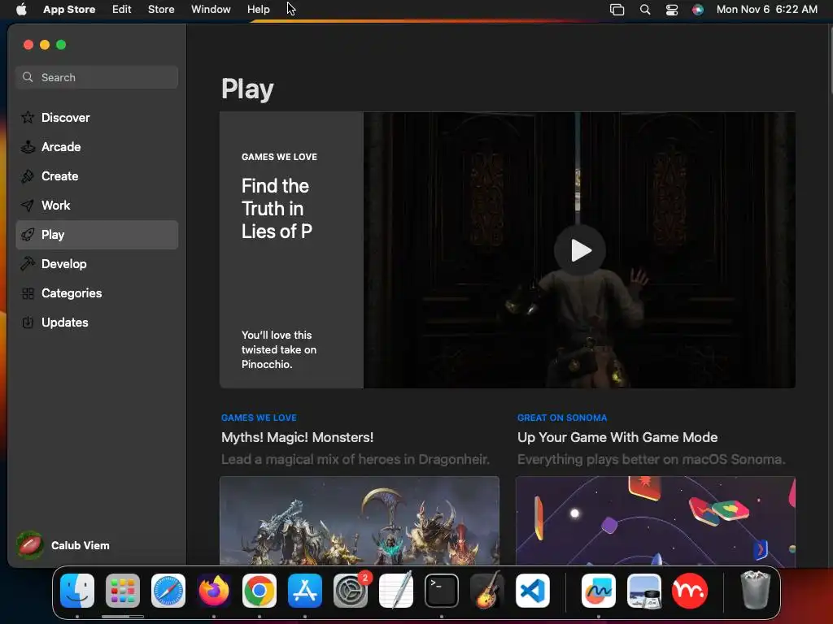Open Up Your Game With Game Mode
Screen dimensions: 833x624
point(617,437)
